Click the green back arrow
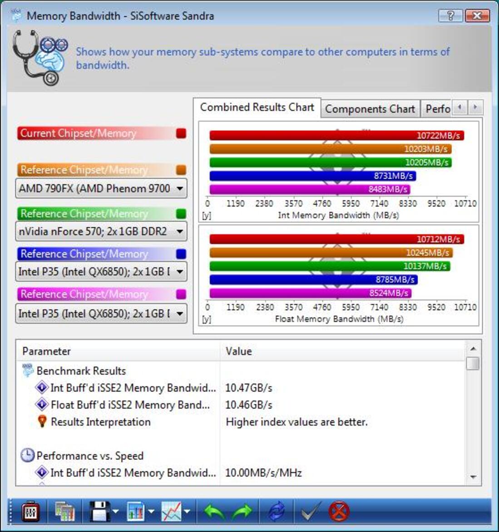 click(x=215, y=511)
